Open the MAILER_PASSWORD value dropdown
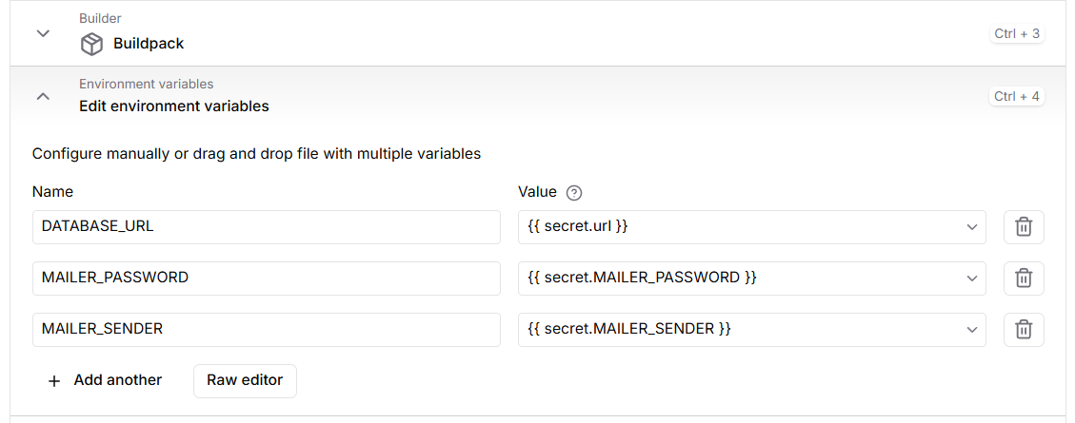The height and width of the screenshot is (423, 1075). (x=971, y=279)
